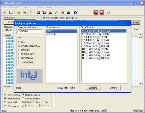Enable "Автонумерация" checkbox
The image size is (145, 113).
23,99
